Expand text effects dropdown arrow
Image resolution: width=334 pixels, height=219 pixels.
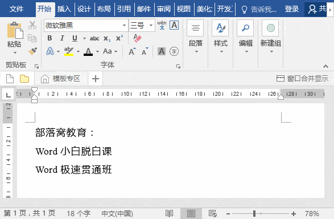(x=58, y=52)
